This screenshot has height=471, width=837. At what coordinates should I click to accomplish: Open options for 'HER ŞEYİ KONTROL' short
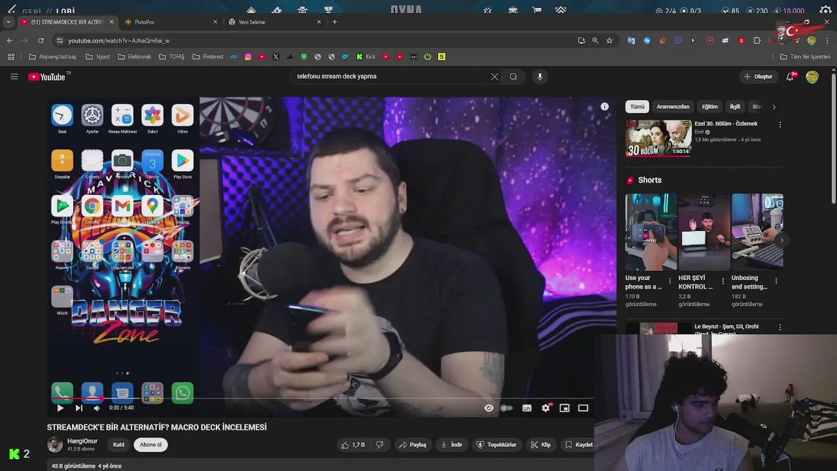[x=723, y=281]
